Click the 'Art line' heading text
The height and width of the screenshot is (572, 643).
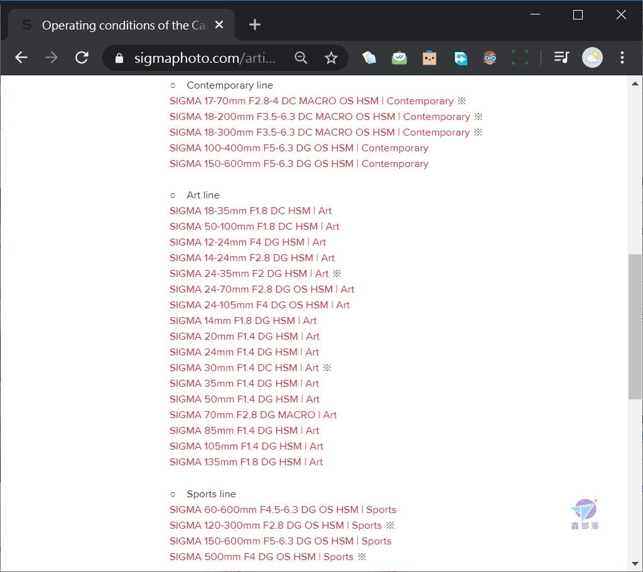coord(203,195)
